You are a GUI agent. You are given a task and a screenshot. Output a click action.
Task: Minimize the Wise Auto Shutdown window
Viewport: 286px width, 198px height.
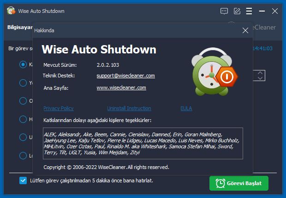click(x=262, y=11)
